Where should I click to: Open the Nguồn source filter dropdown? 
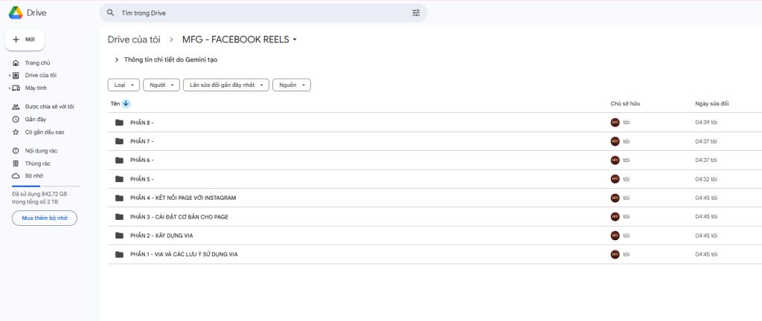(x=291, y=85)
